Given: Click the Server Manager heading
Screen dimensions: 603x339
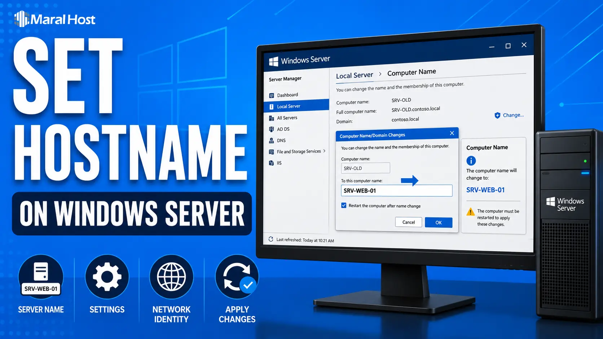Looking at the screenshot, I should pyautogui.click(x=285, y=79).
